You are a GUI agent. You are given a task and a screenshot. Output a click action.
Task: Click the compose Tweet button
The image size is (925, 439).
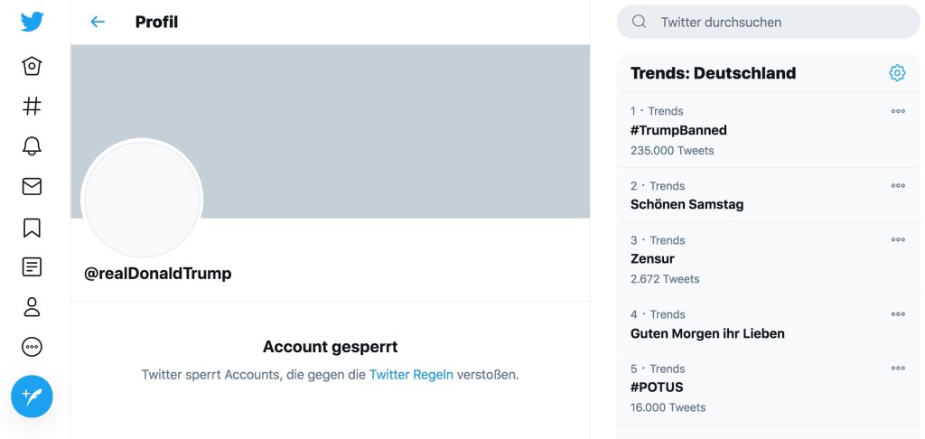[x=32, y=396]
